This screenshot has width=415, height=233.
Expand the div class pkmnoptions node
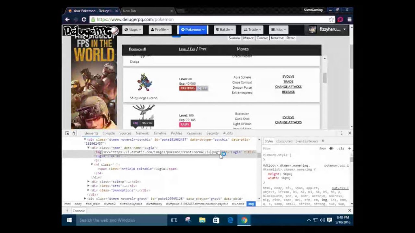(x=88, y=190)
